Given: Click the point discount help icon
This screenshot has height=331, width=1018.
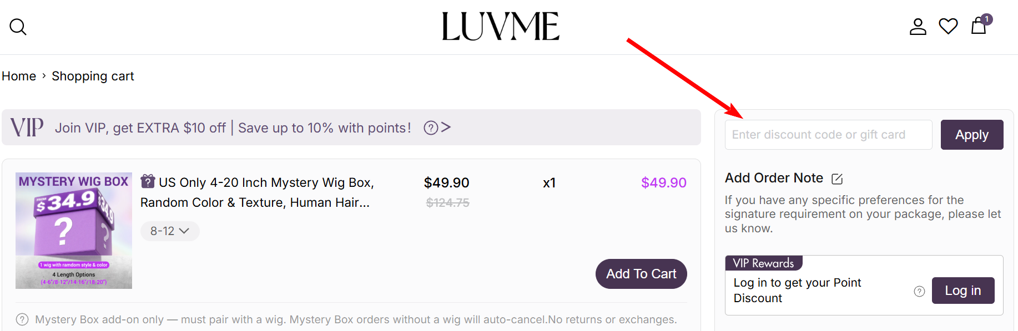Looking at the screenshot, I should click(x=919, y=291).
